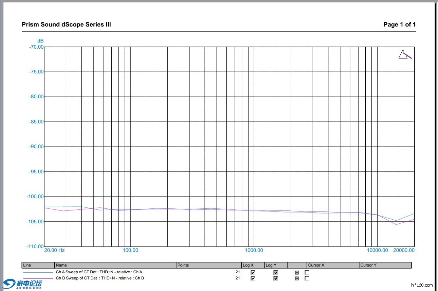Enable the cursor checkbox for Ch A
438x291 pixels.
(x=307, y=272)
